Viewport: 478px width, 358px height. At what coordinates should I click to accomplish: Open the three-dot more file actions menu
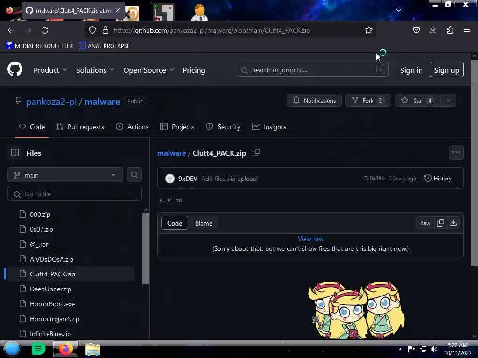click(x=456, y=152)
